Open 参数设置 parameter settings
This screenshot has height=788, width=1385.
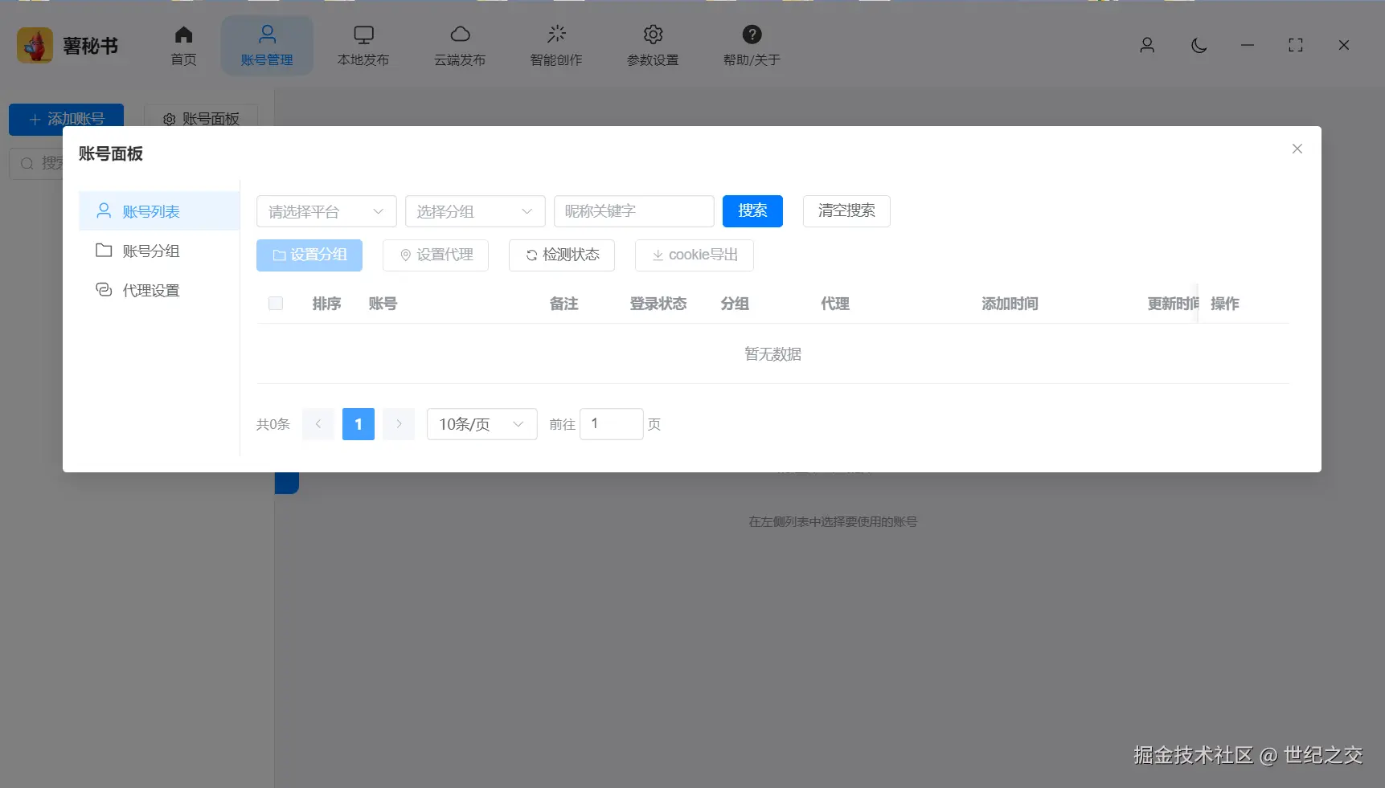653,44
